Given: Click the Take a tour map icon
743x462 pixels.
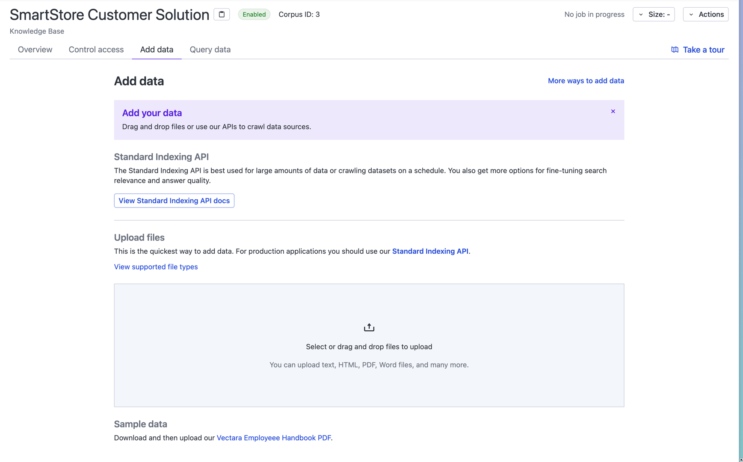Looking at the screenshot, I should click(x=675, y=50).
